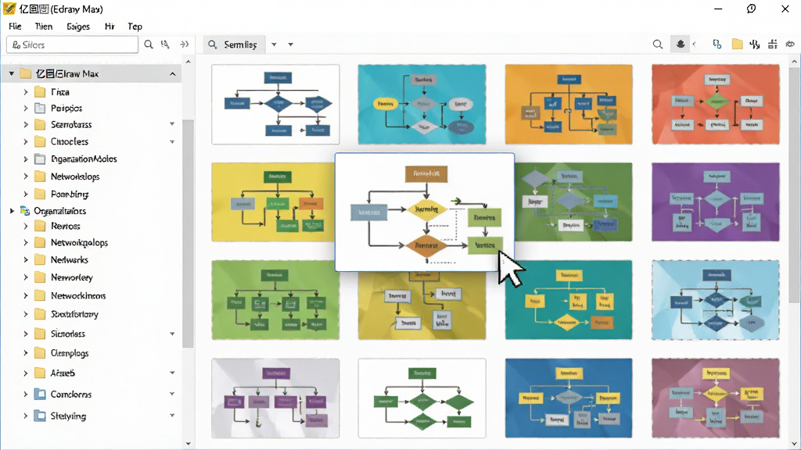Open the dropdown arrow on the Comclorns row
This screenshot has width=801, height=450.
[x=172, y=394]
